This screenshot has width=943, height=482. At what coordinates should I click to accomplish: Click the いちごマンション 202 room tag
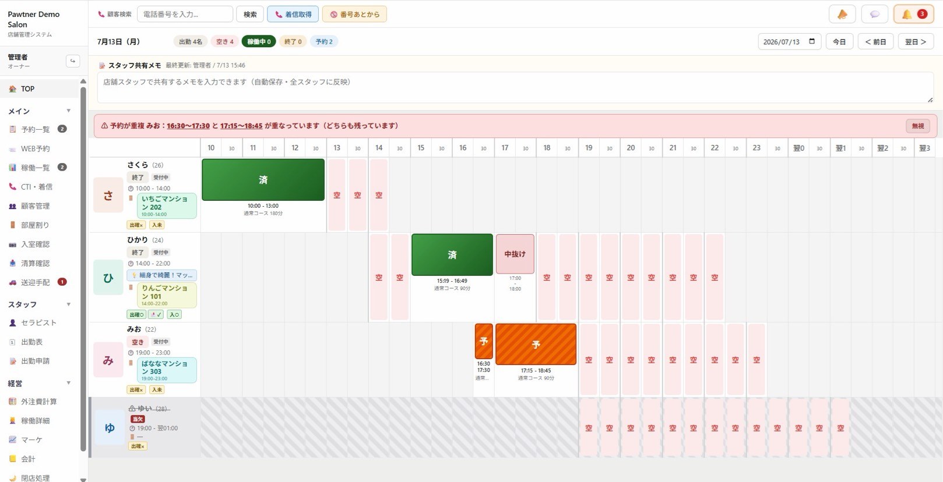(x=166, y=206)
